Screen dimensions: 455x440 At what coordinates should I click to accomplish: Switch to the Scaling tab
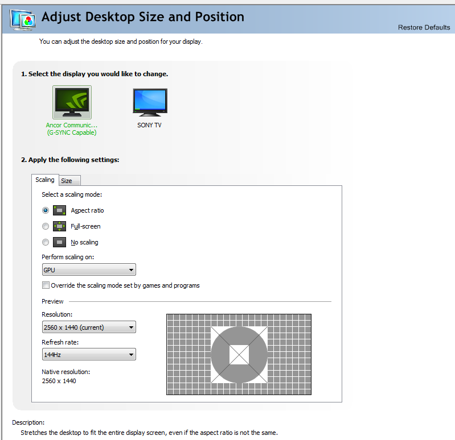point(45,180)
